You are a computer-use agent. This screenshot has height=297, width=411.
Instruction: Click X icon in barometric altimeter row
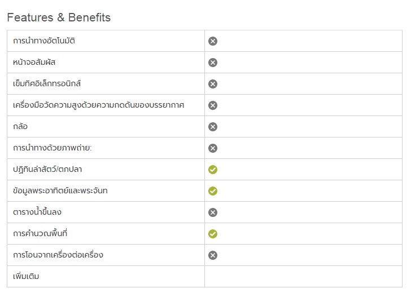[213, 105]
